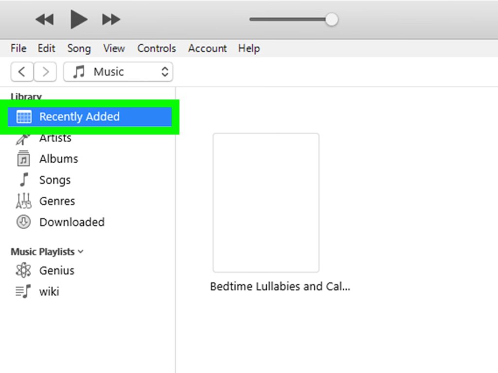
Task: Click the Songs note icon
Action: pyautogui.click(x=23, y=180)
